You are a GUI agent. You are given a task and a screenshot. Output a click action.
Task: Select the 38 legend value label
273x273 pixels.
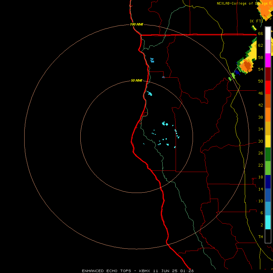click(261, 117)
